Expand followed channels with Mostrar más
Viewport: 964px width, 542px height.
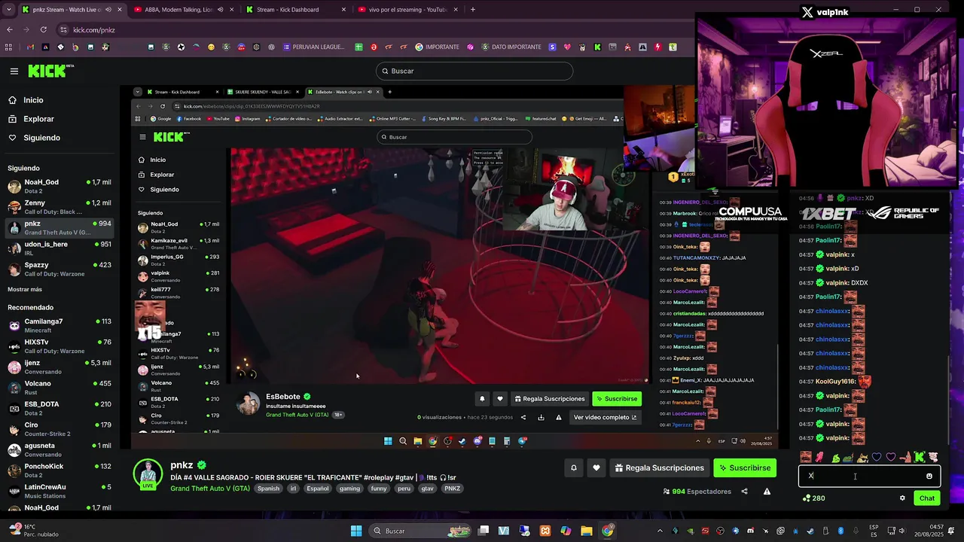tap(25, 289)
